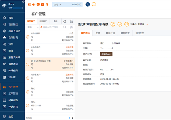The height and width of the screenshot is (120, 171).
Task: Switch to the 联系历史 tab
Action: [x=125, y=33]
